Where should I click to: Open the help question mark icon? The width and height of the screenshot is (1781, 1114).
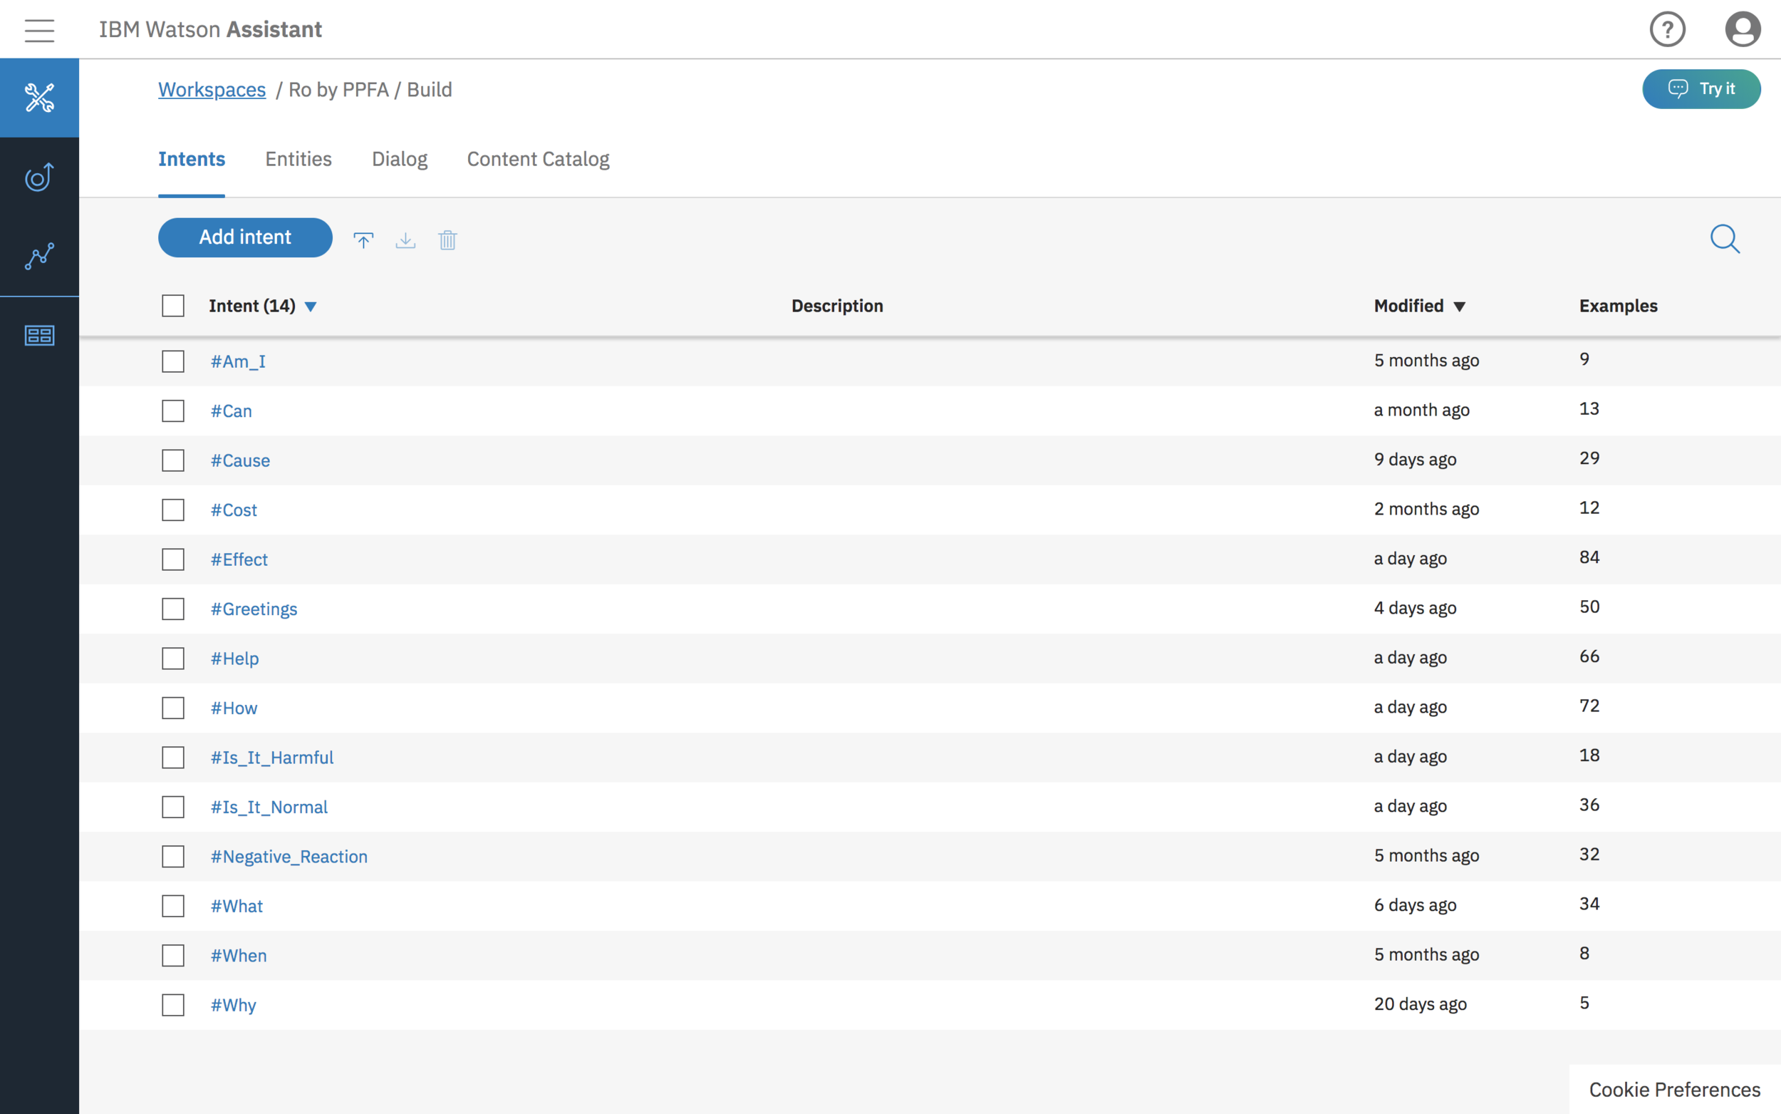(x=1667, y=30)
